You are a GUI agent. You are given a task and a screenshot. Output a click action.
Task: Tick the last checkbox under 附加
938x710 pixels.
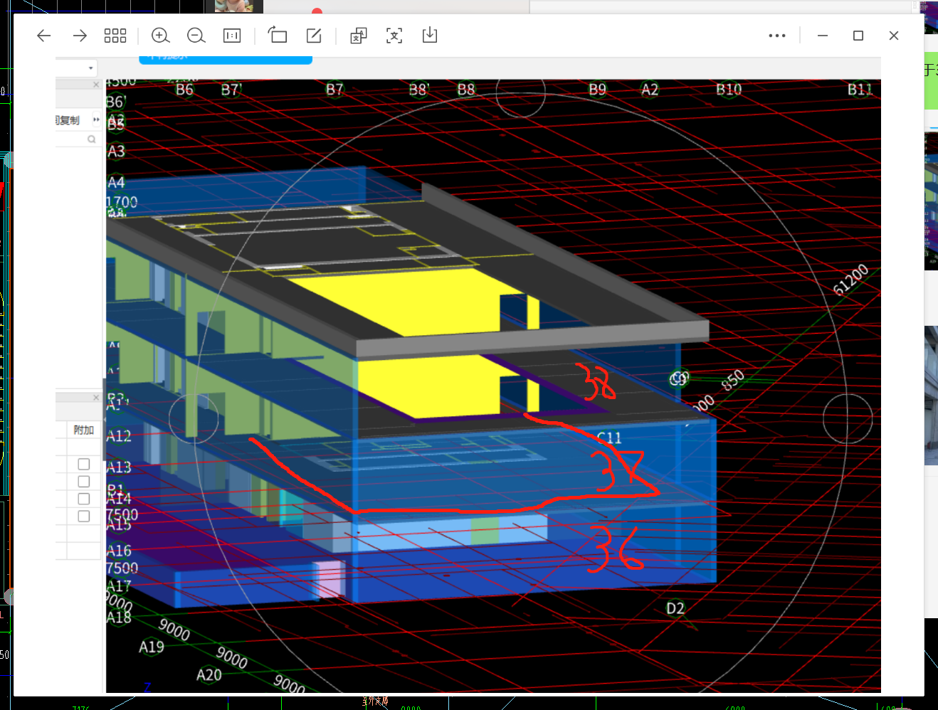coord(84,516)
